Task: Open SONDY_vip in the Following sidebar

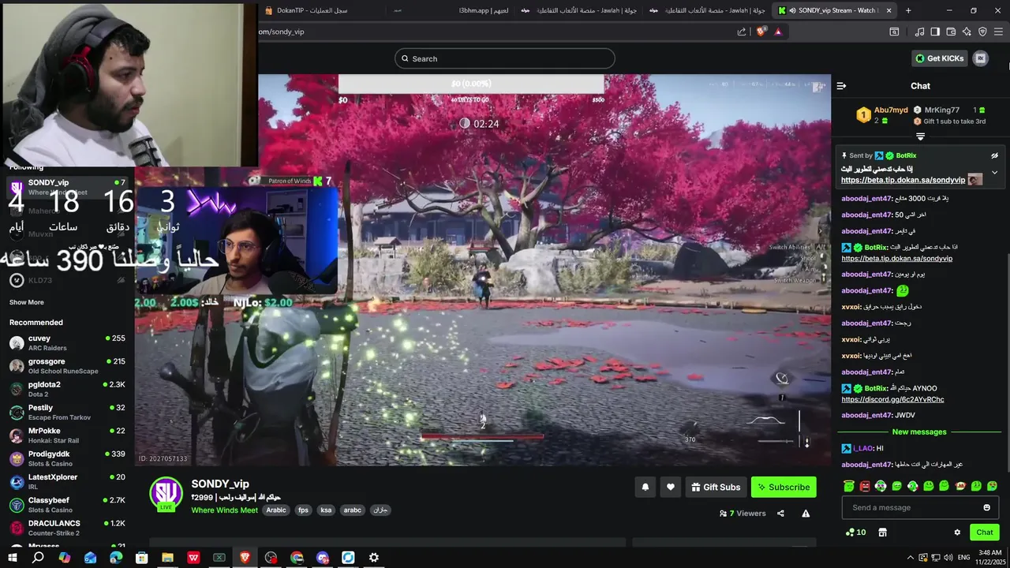Action: pos(66,187)
